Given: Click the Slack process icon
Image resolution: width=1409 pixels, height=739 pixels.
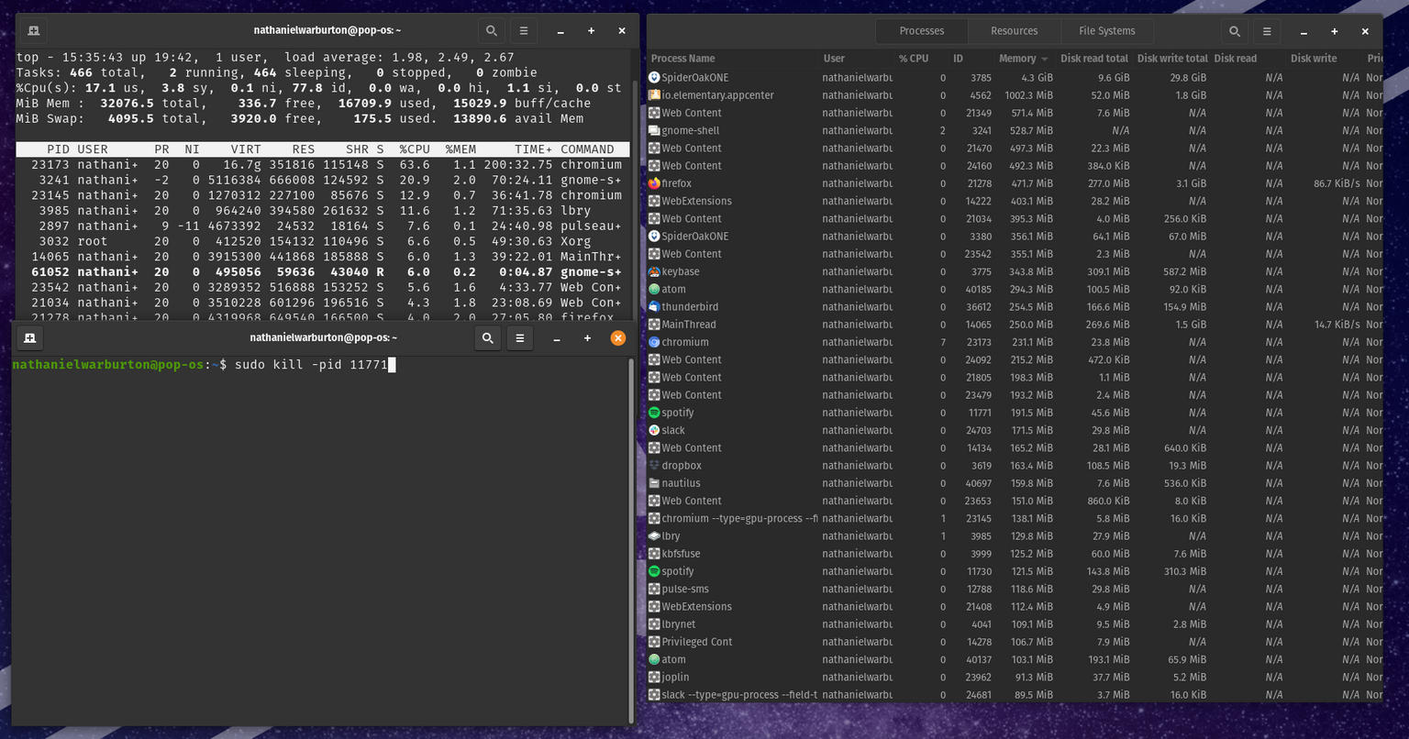Looking at the screenshot, I should tap(653, 430).
